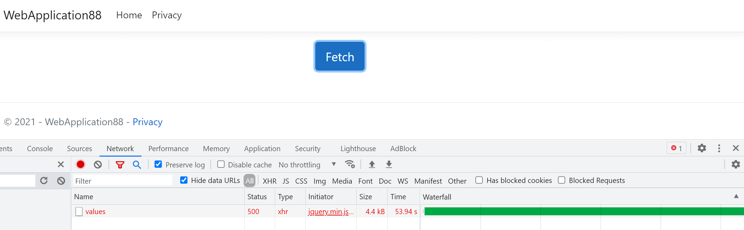
Task: Switch to the Sources tab
Action: pos(79,148)
